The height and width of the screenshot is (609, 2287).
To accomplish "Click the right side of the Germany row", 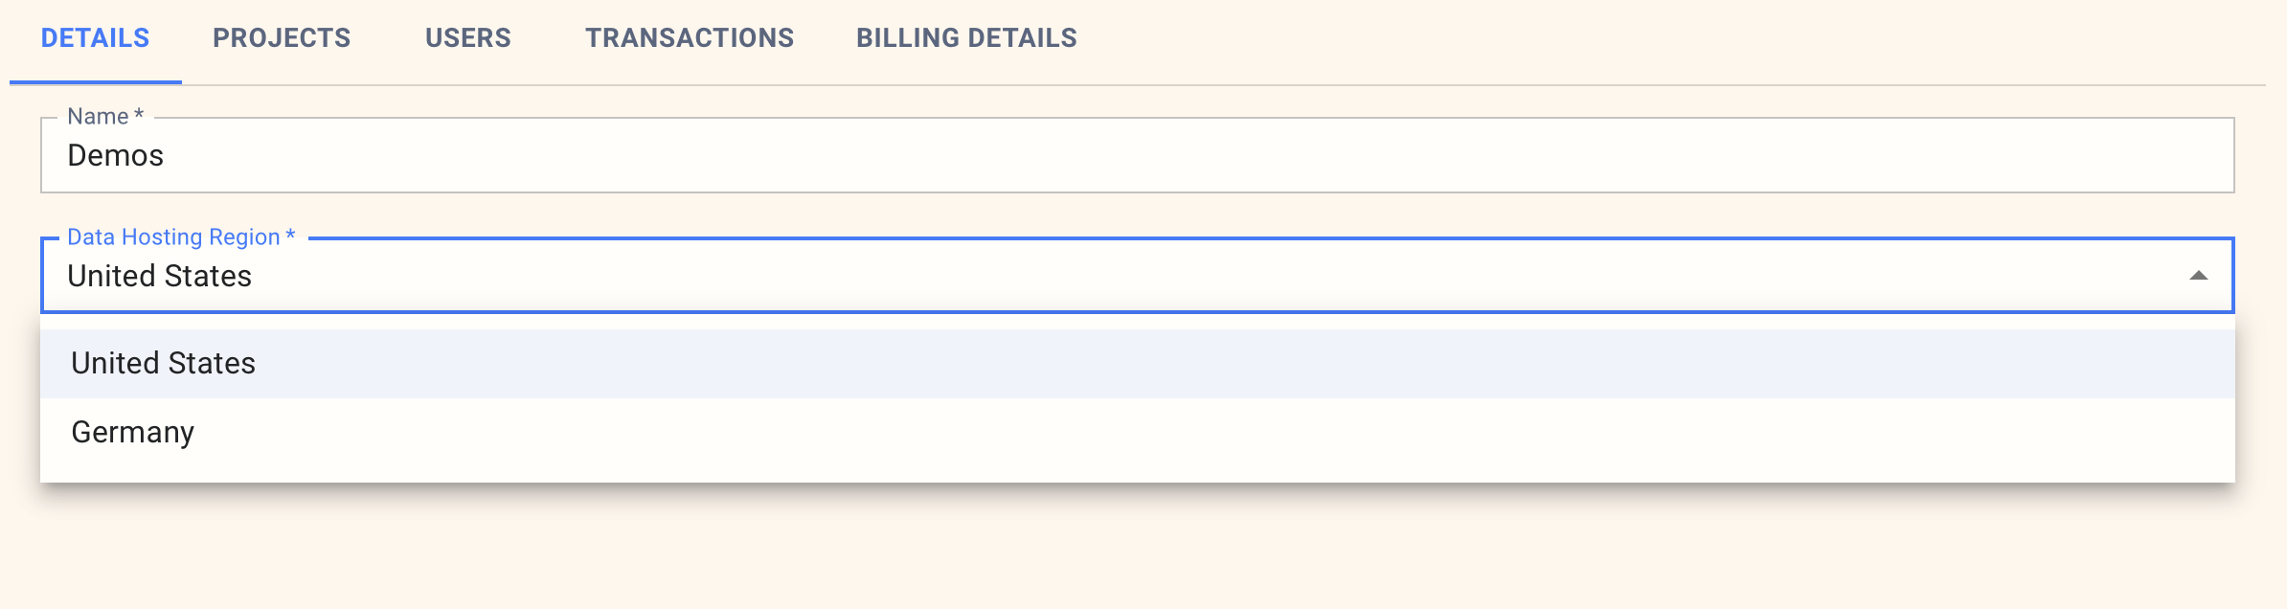I will coord(2107,433).
